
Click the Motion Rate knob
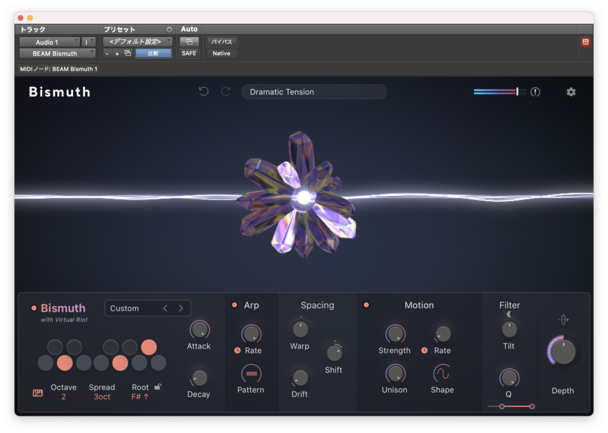tap(443, 333)
